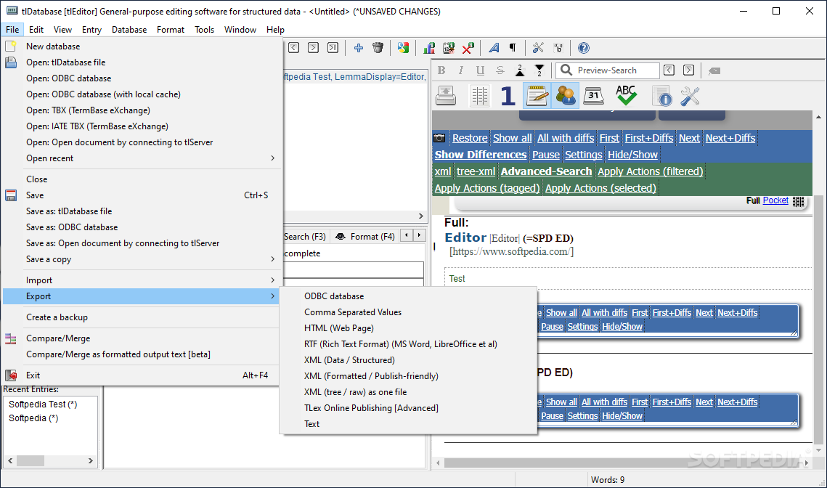Image resolution: width=827 pixels, height=488 pixels.
Task: Apply Bold formatting in preview toolbar
Action: (x=441, y=70)
